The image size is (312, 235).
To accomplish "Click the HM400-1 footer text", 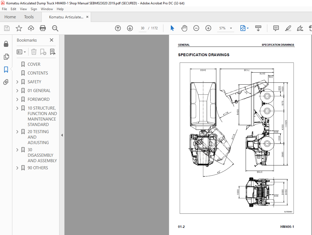I will (x=287, y=227).
